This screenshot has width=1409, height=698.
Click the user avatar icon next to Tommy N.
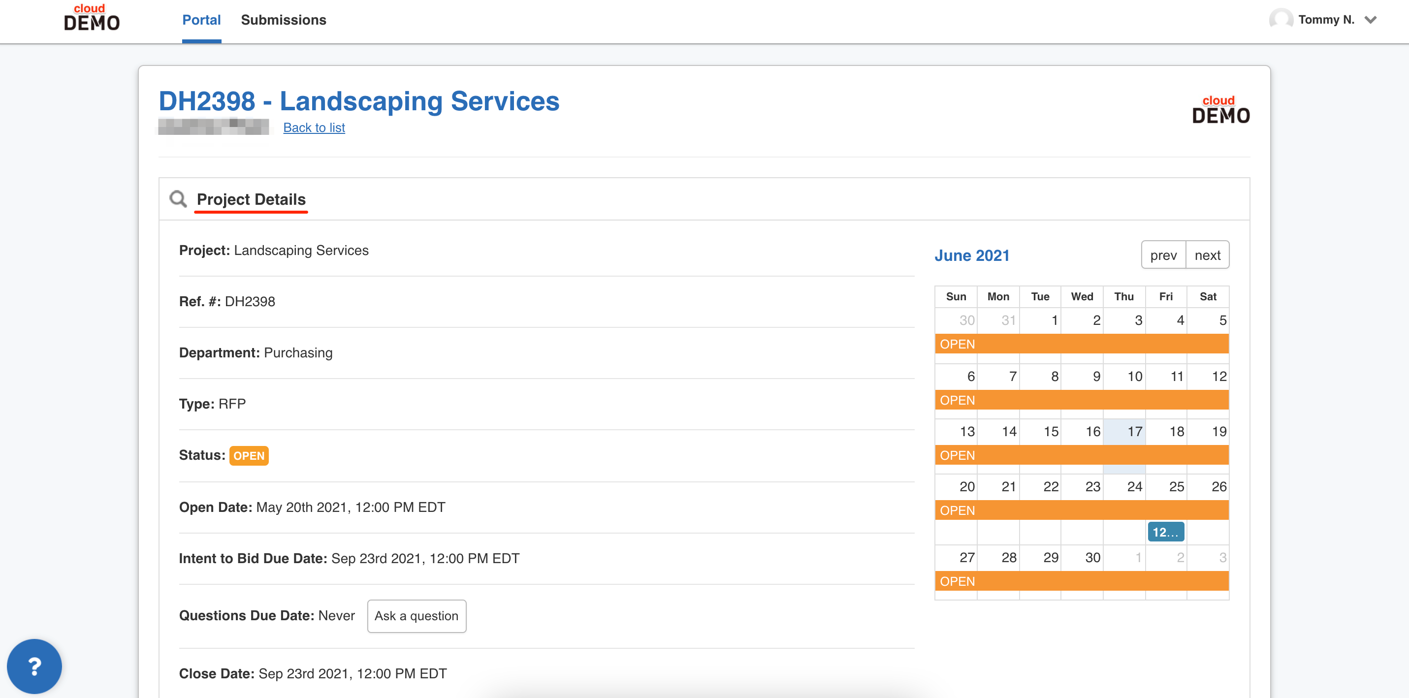coord(1280,20)
